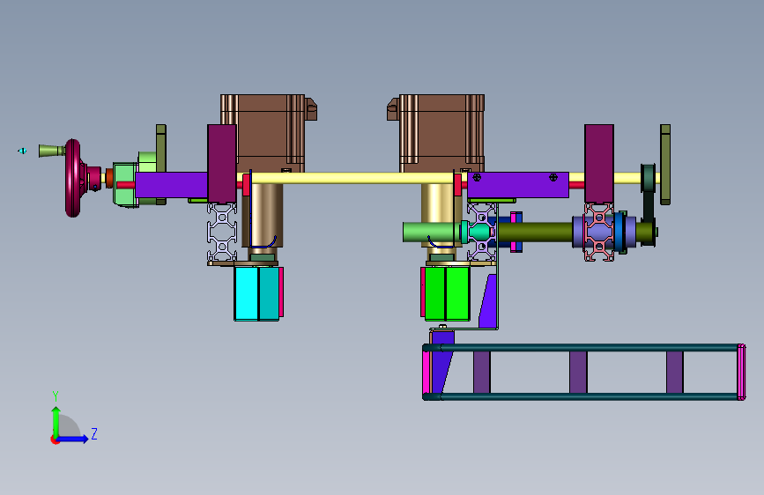Screen dimensions: 764x495
Task: Select the dark olive drive shaft
Action: click(536, 233)
